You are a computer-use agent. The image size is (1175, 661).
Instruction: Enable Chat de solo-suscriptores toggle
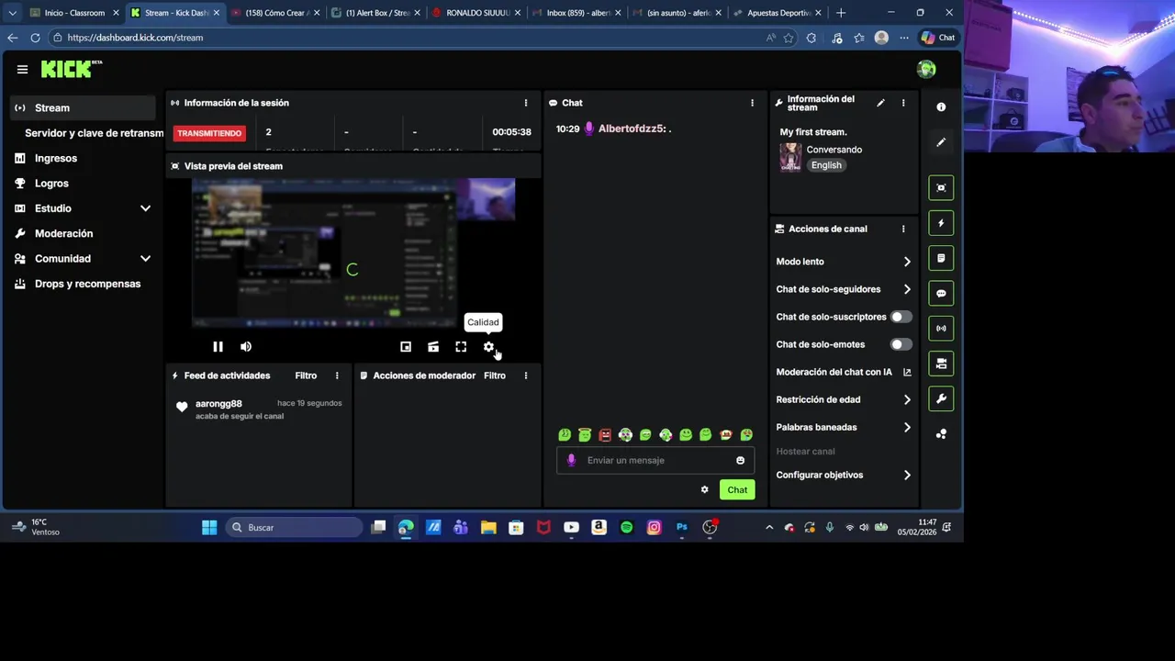(901, 317)
